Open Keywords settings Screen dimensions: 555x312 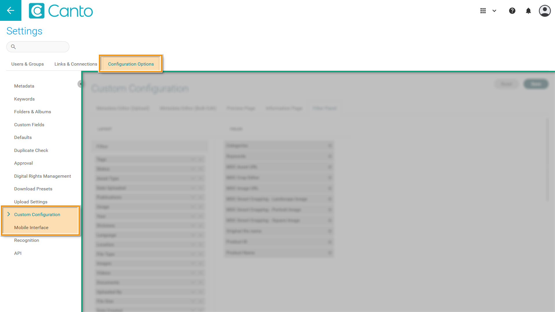[x=24, y=99]
